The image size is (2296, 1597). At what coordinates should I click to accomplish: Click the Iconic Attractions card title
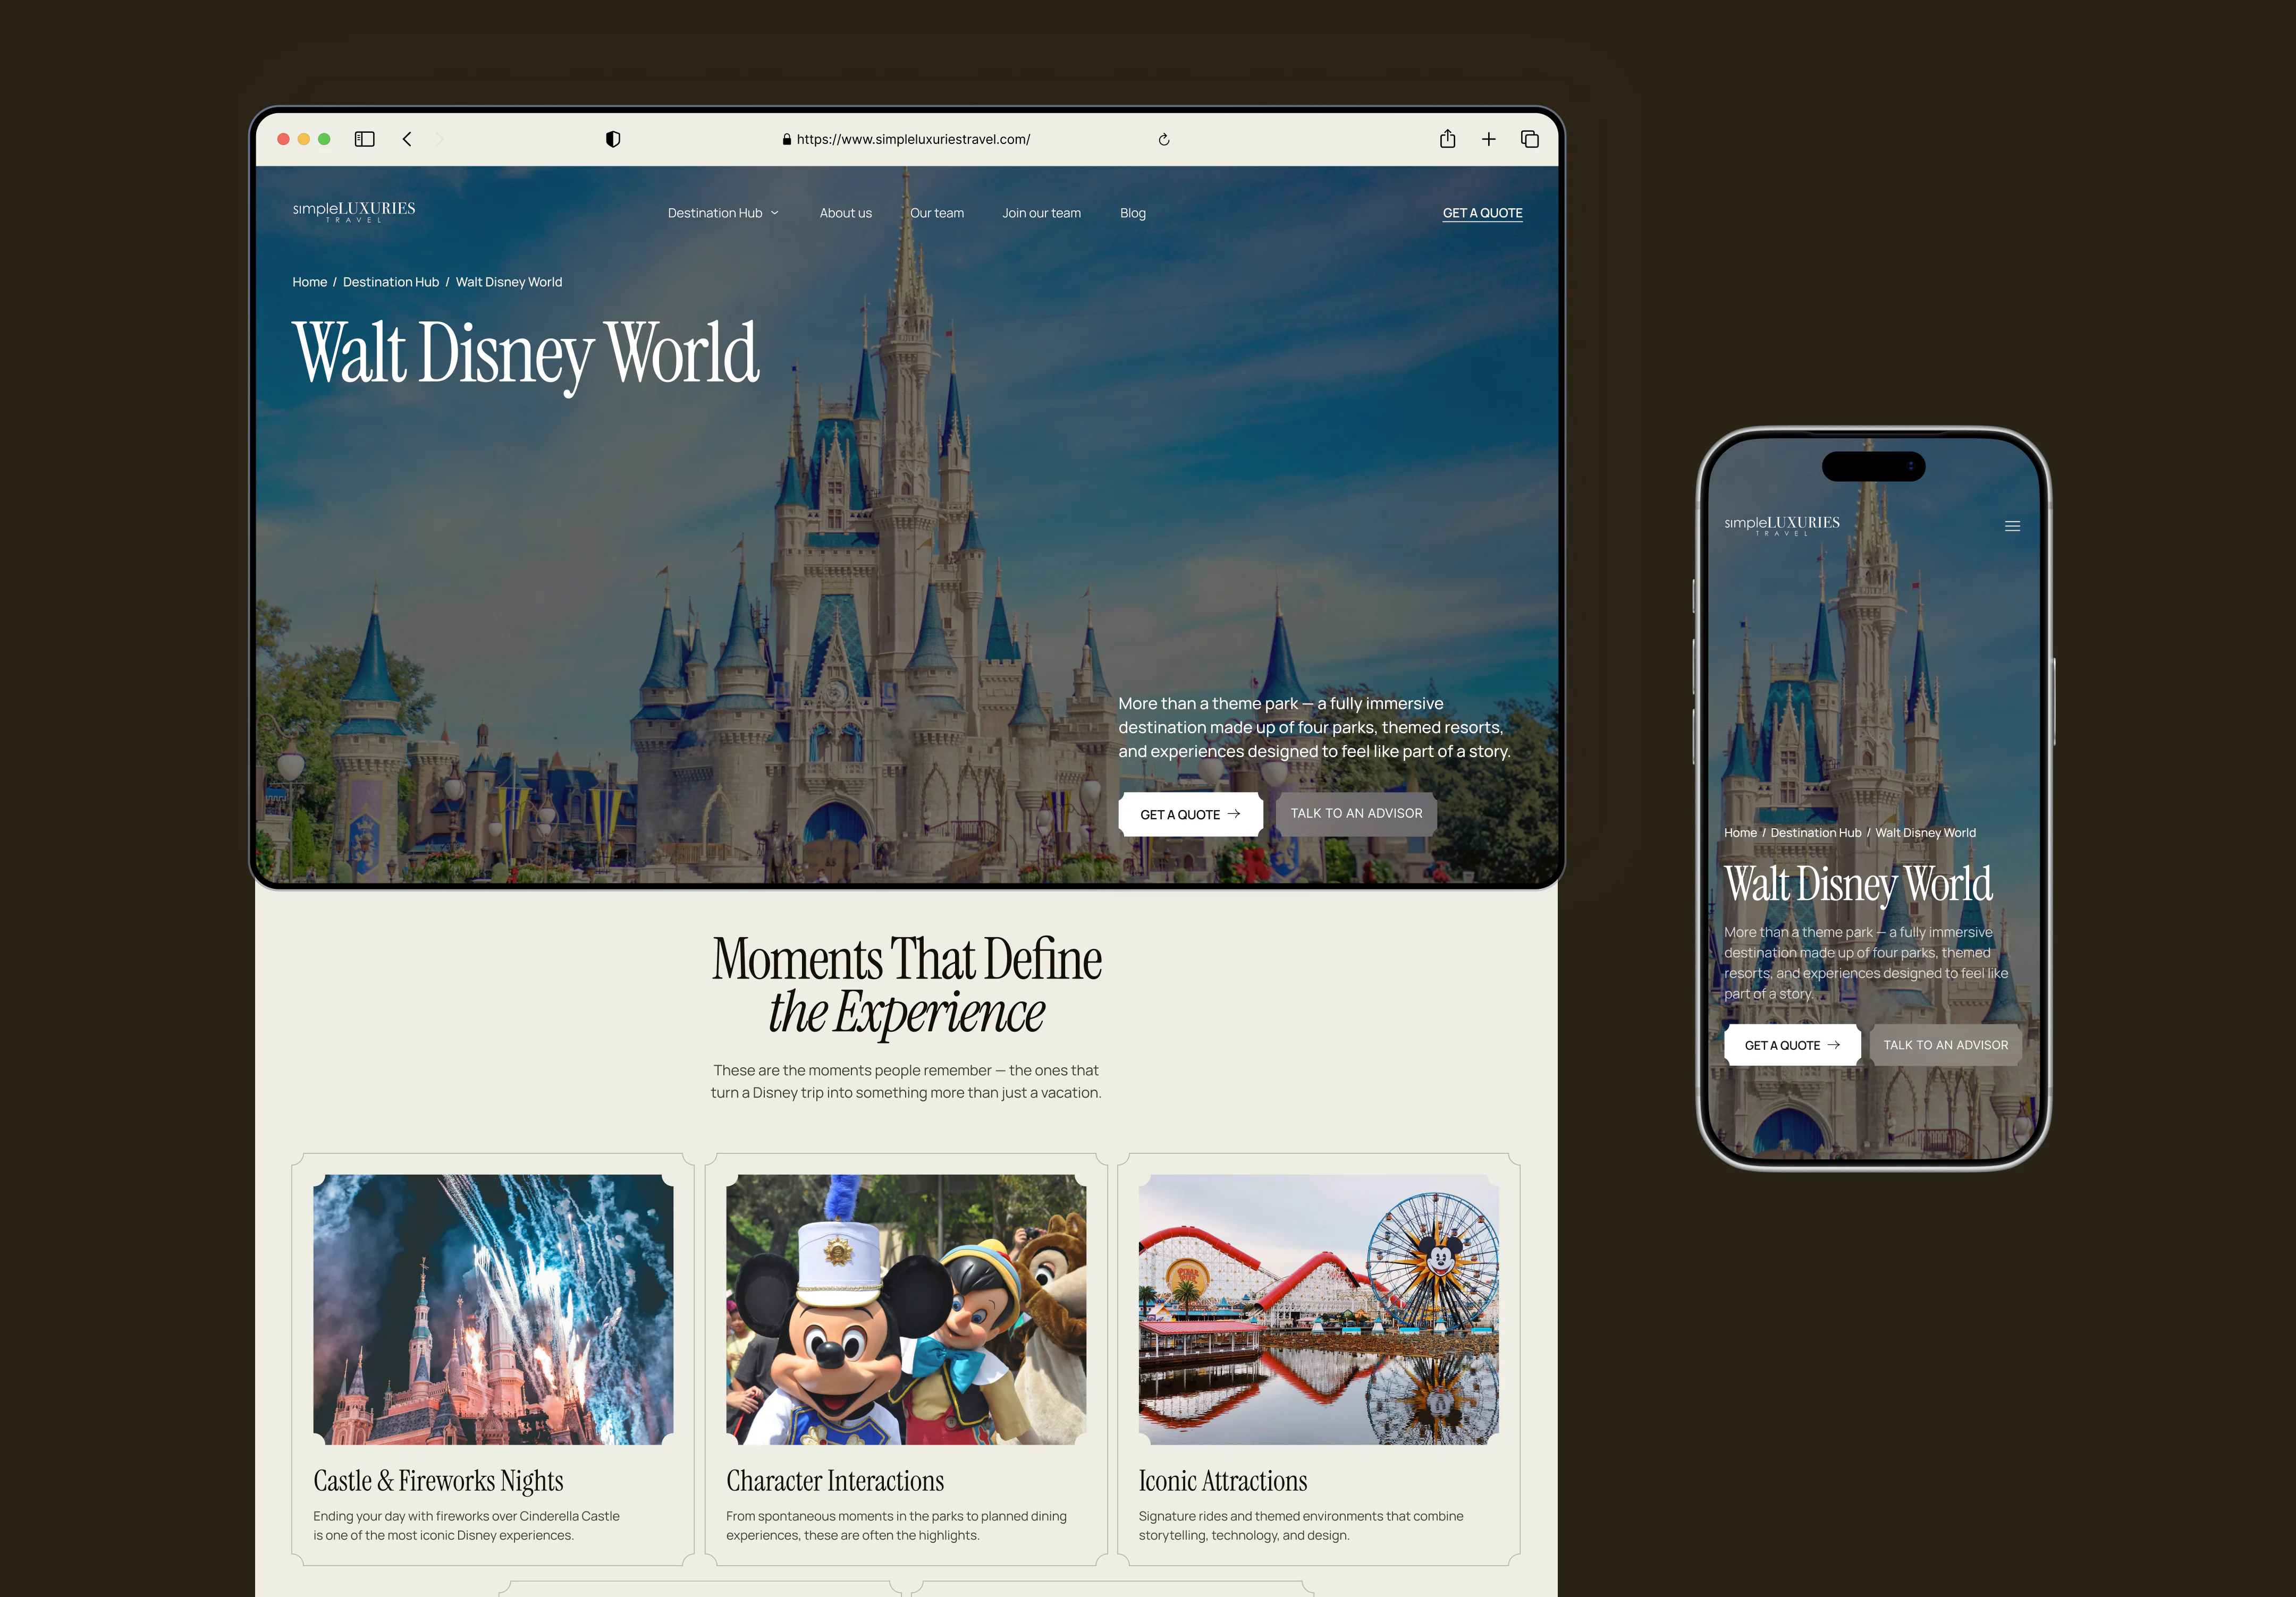click(x=1222, y=1480)
